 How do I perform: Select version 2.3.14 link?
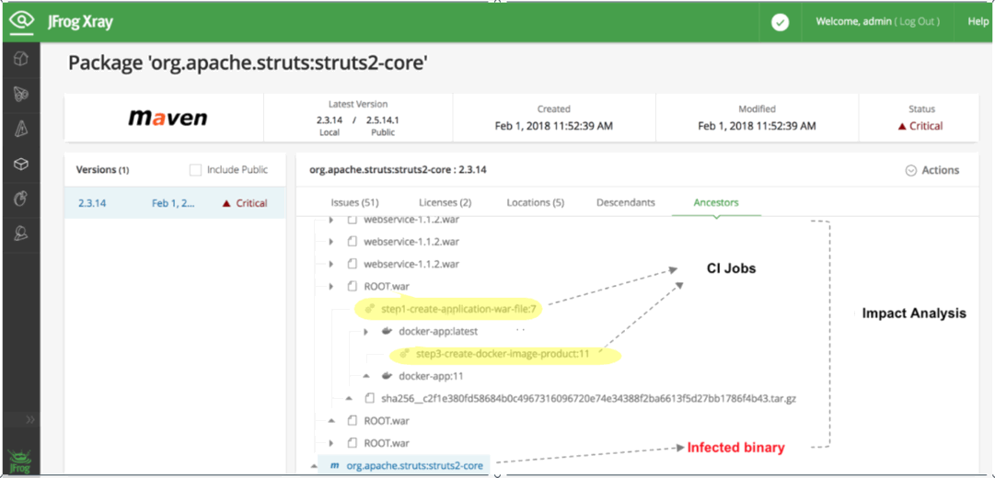92,203
